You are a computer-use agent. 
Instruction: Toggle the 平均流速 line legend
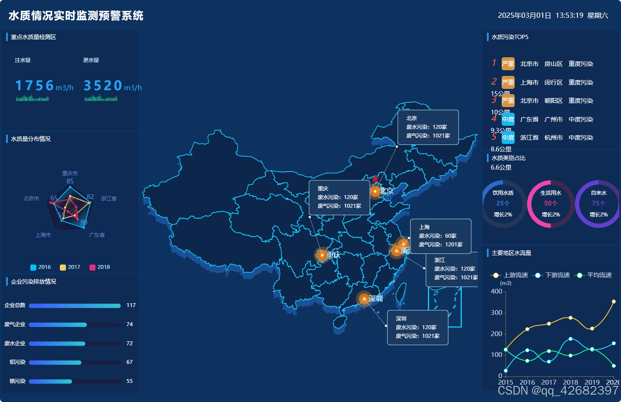pos(593,275)
